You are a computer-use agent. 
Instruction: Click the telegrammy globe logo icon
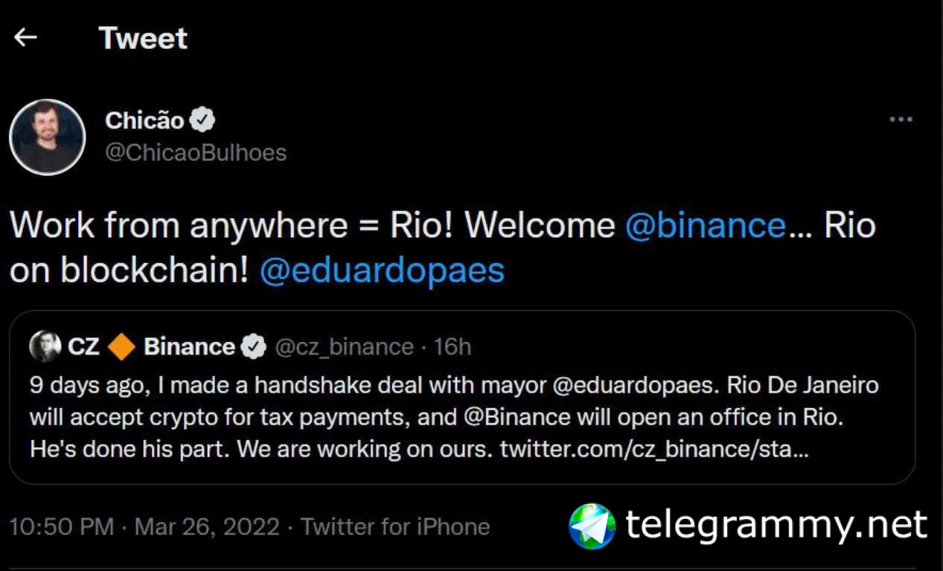592,526
